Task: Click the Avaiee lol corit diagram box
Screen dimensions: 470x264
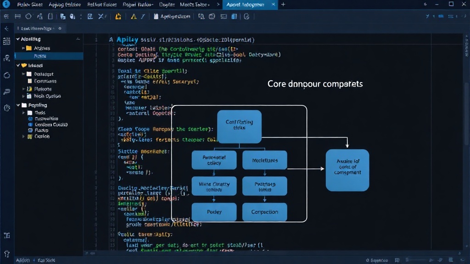Action: tap(347, 170)
